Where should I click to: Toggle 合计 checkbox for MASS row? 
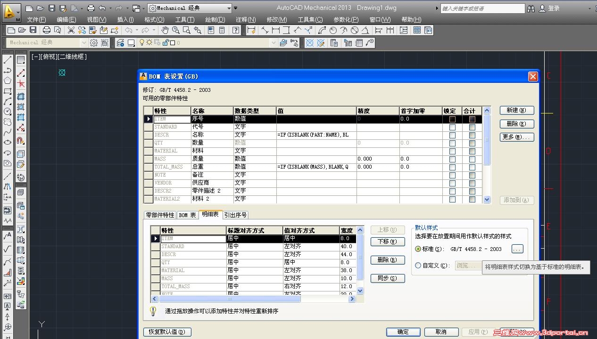point(472,159)
